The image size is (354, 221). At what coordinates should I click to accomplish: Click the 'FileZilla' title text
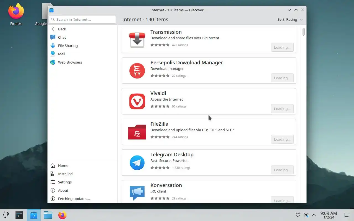click(x=159, y=124)
